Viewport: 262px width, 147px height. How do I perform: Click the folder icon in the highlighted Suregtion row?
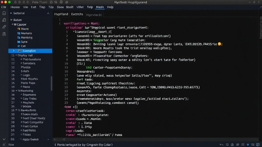[x=19, y=51]
